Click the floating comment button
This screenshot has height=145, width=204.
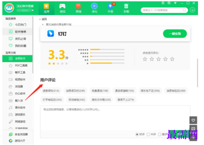point(193,128)
